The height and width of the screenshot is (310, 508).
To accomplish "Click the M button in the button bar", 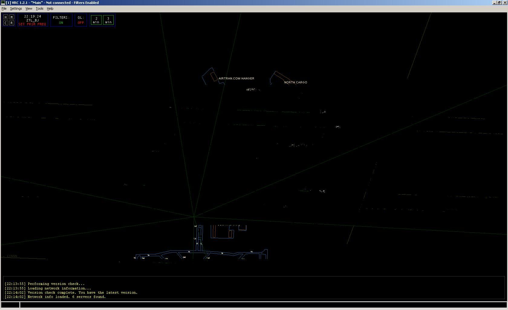I will 11,17.
